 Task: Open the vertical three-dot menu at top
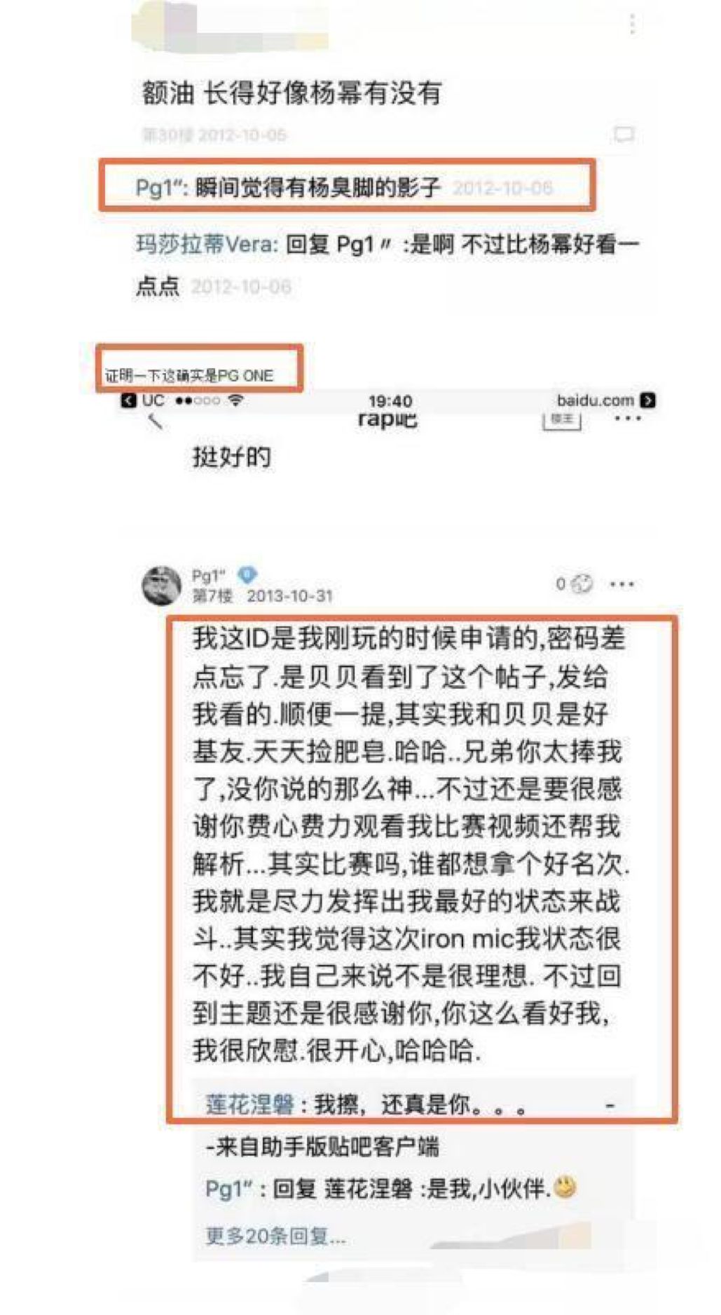coord(632,24)
